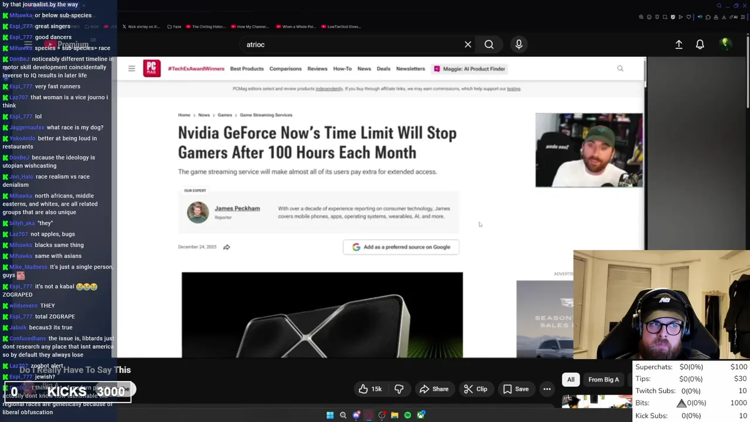
Task: Activate YouTube voice search microphone
Action: click(x=519, y=45)
